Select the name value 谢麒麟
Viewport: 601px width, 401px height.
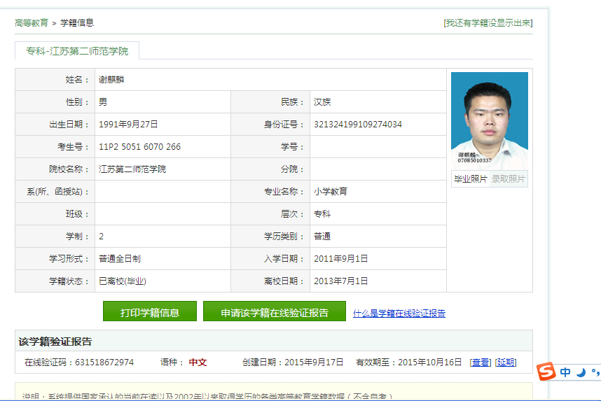point(111,80)
